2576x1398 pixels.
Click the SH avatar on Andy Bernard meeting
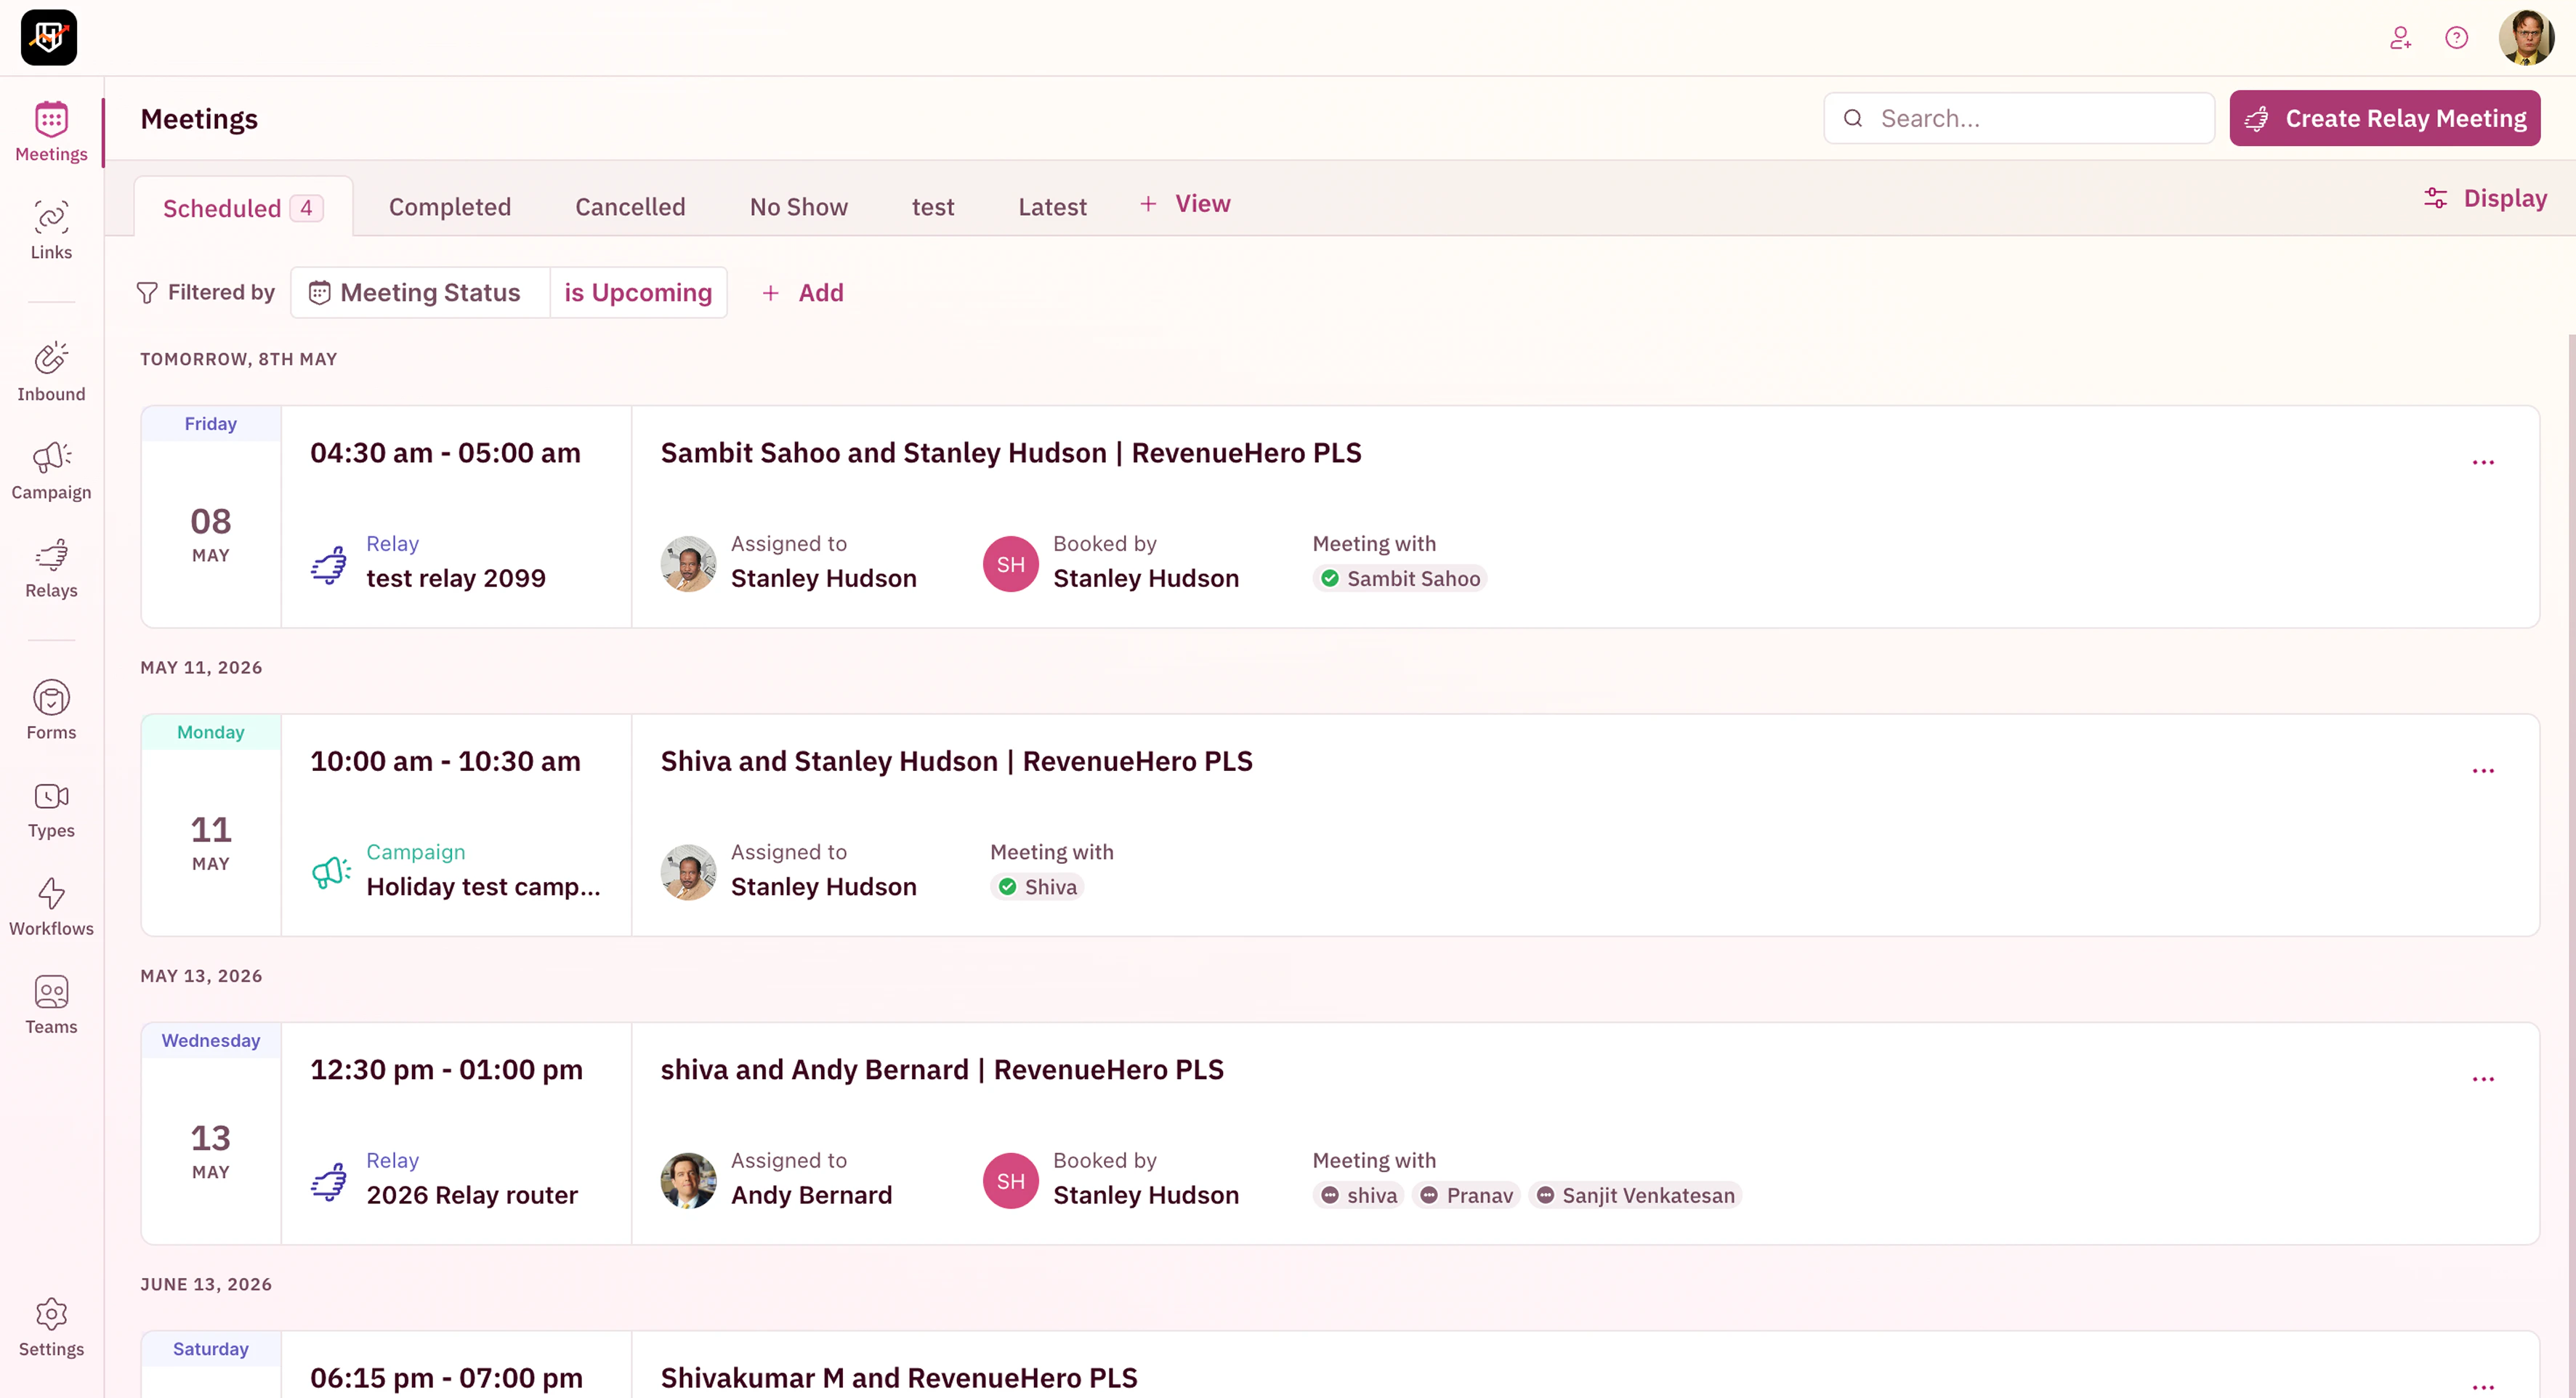(x=1010, y=1181)
